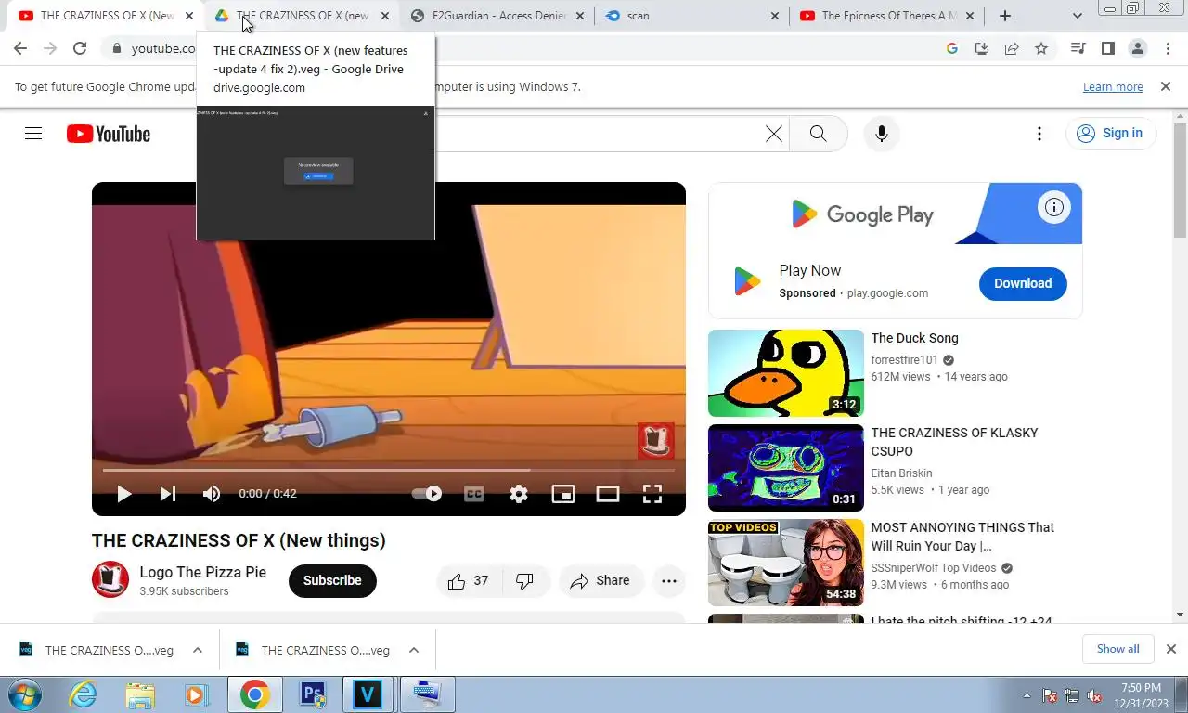Switch to theater mode
The height and width of the screenshot is (713, 1188).
coord(608,494)
